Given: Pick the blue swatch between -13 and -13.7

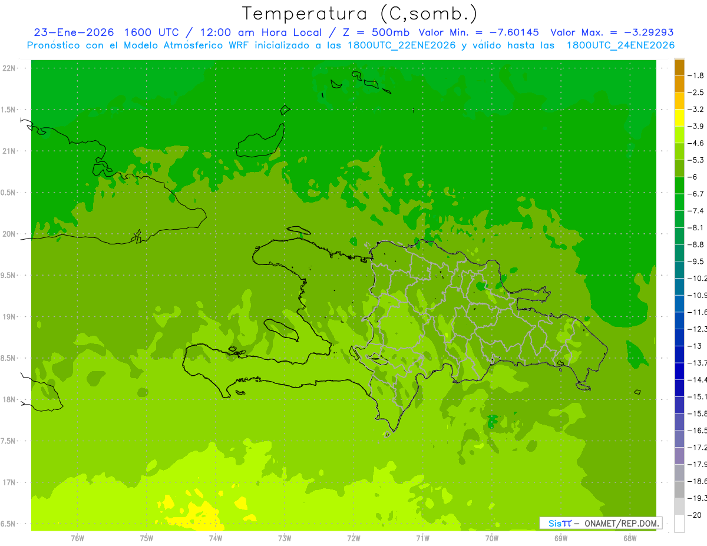Looking at the screenshot, I should [679, 354].
